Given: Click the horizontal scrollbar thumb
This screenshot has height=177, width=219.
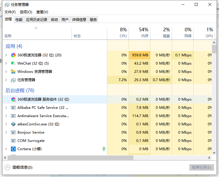Looking at the screenshot, I should point(71,158).
